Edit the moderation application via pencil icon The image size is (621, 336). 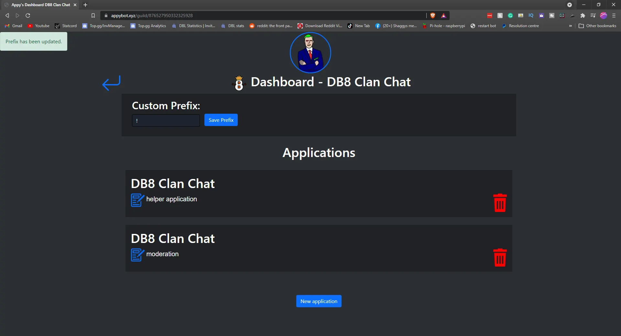pyautogui.click(x=137, y=255)
